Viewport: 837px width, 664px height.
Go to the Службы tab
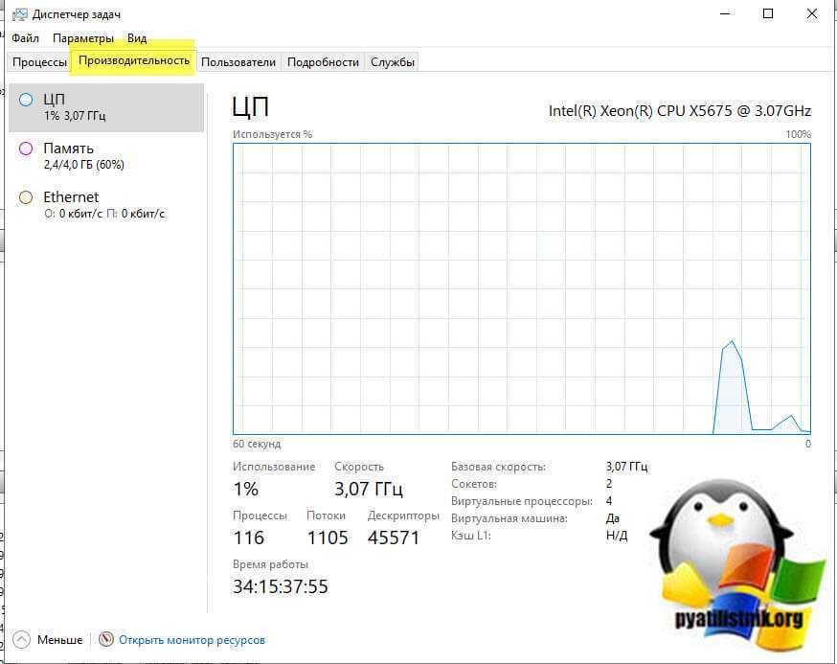(x=393, y=62)
